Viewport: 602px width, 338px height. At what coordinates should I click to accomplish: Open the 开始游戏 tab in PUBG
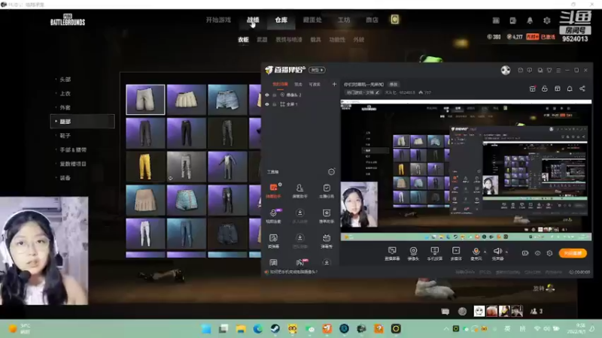(x=218, y=20)
